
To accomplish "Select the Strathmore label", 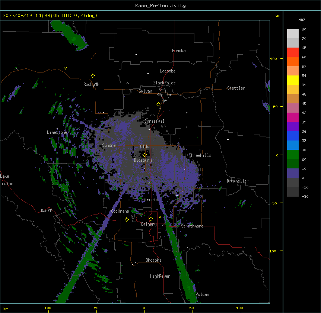I will click(x=192, y=226).
